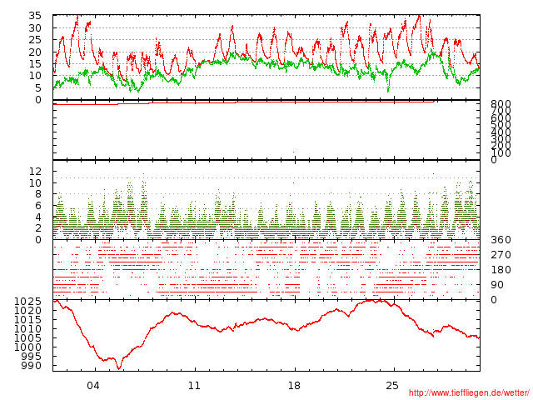The height and width of the screenshot is (400, 533).
Task: Open the tieffliegen.de/wetter link
Action: pyautogui.click(x=469, y=392)
